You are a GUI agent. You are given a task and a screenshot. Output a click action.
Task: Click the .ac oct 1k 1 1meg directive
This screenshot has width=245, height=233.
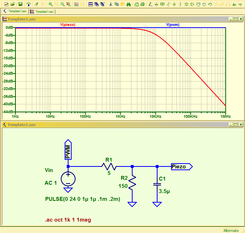pos(68,220)
